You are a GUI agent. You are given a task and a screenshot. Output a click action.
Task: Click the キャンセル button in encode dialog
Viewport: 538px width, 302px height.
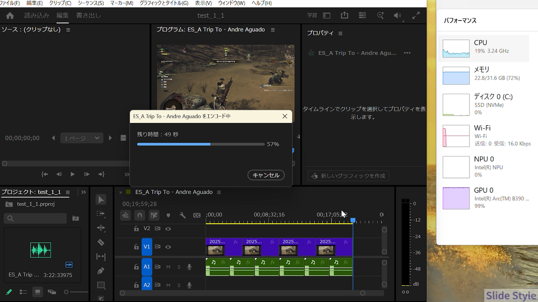[x=266, y=175]
